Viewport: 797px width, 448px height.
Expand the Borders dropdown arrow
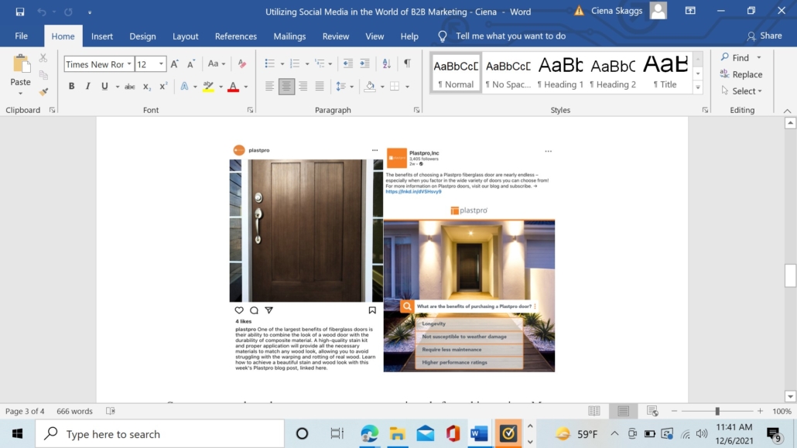(407, 87)
